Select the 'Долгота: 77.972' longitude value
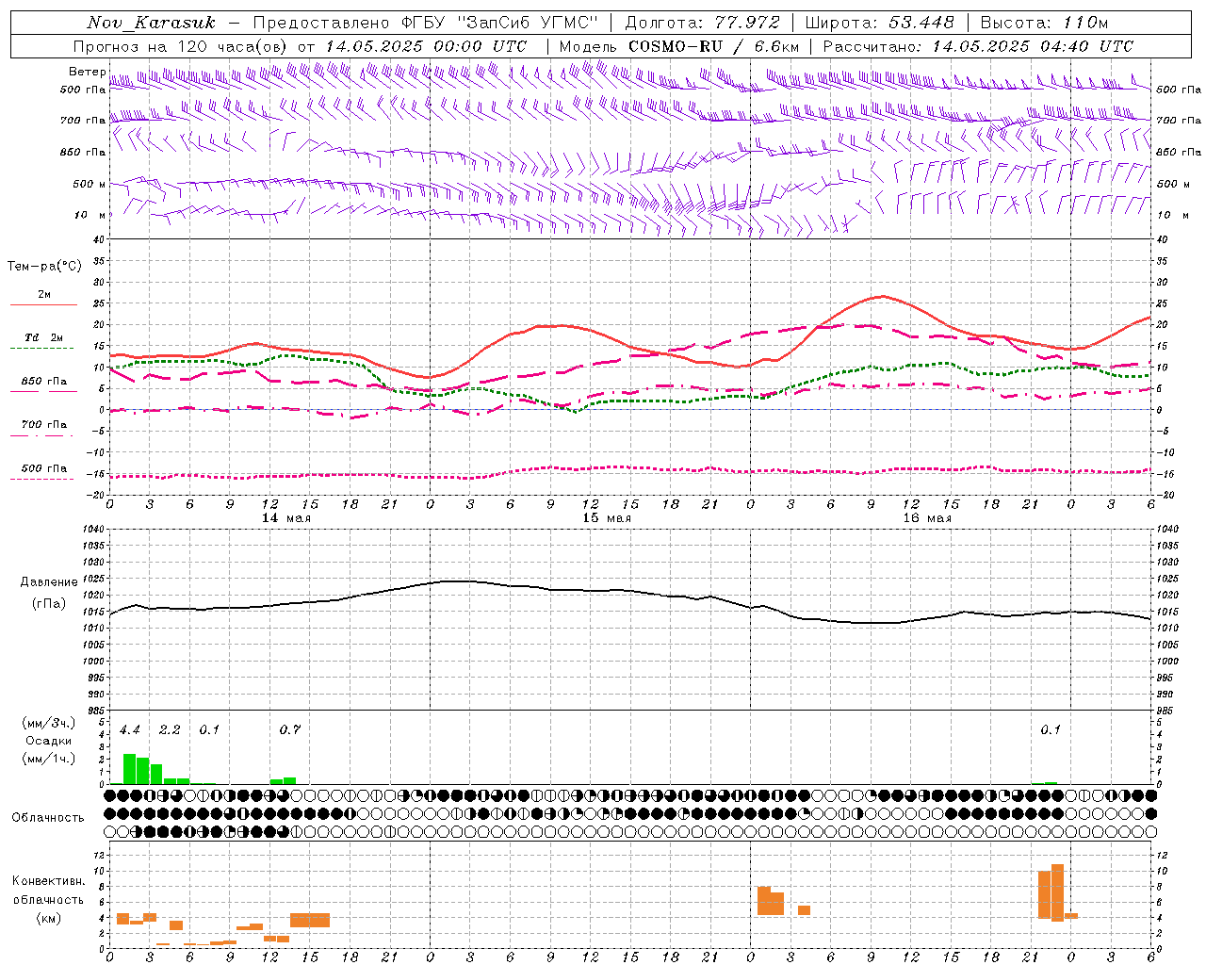This screenshot has height=965, width=1206. [x=702, y=23]
